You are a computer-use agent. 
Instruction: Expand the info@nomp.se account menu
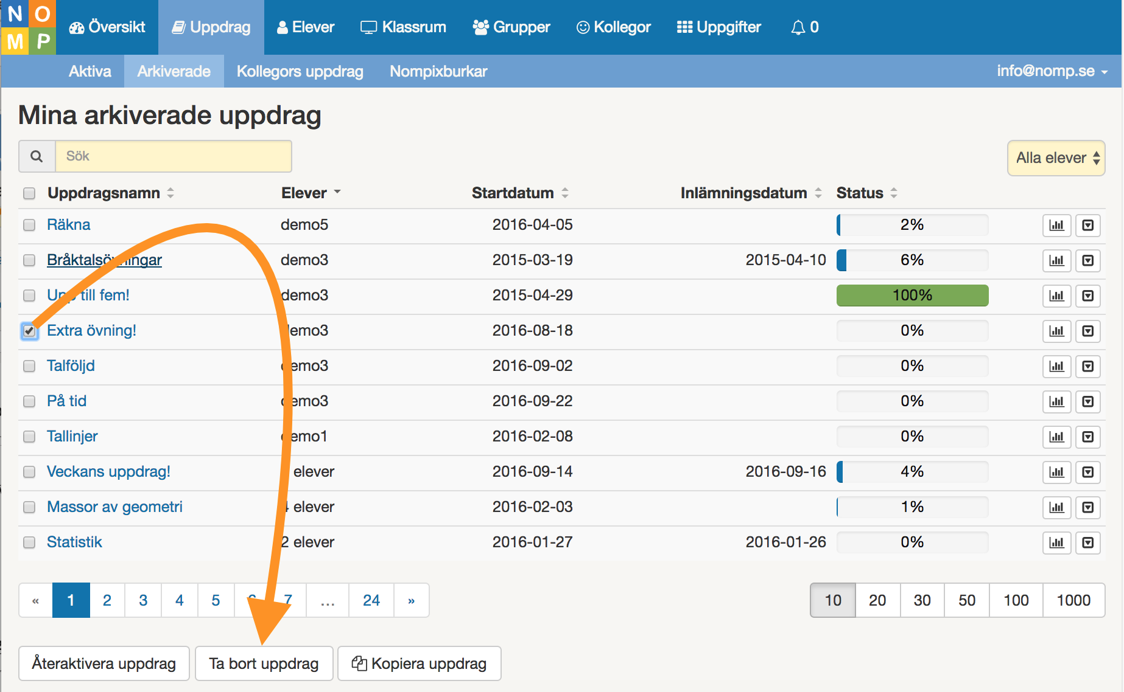pyautogui.click(x=1052, y=71)
